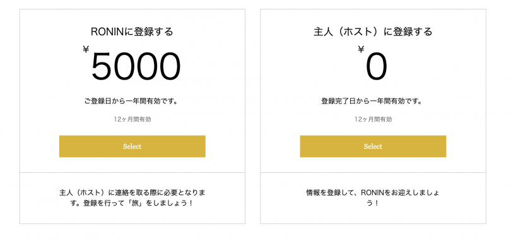Click the 5000 price number
The width and height of the screenshot is (511, 241).
coord(136,67)
